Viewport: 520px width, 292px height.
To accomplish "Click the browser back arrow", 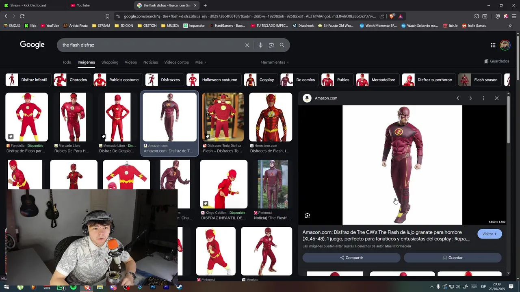I will tap(6, 16).
